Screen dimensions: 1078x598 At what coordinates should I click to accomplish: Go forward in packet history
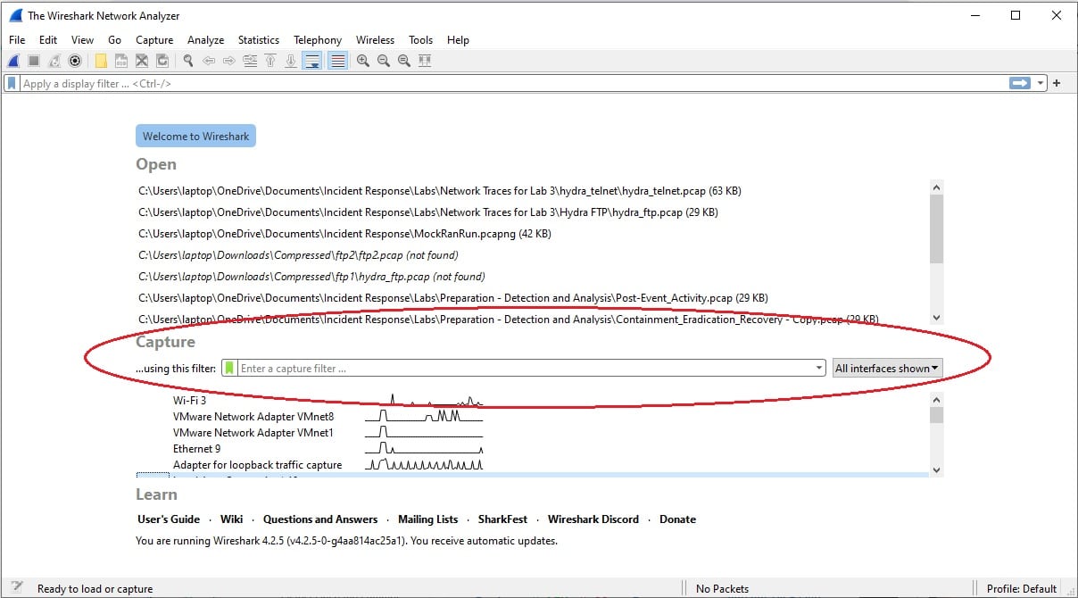pyautogui.click(x=229, y=61)
